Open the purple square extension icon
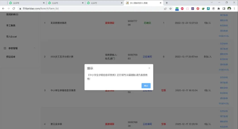The image size is (238, 129). pos(193,9)
